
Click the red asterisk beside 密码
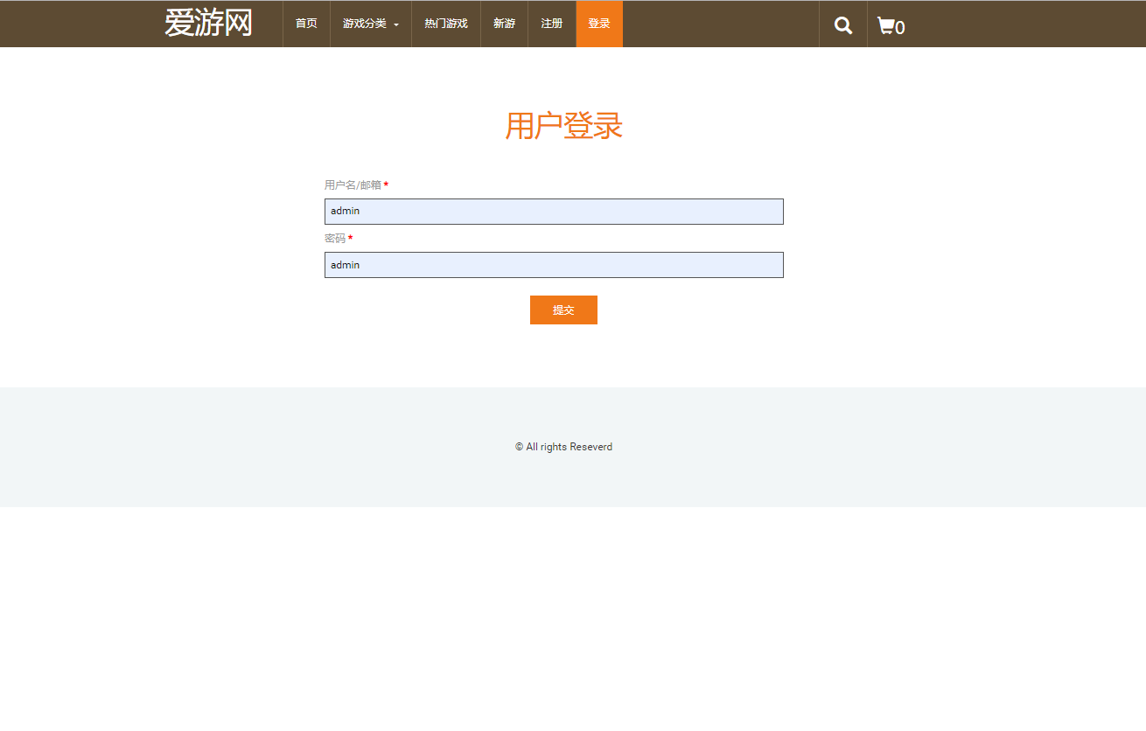349,237
